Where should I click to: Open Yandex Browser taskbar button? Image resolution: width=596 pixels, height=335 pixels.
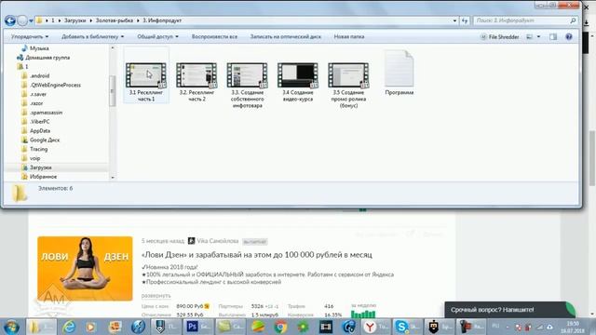375,327
